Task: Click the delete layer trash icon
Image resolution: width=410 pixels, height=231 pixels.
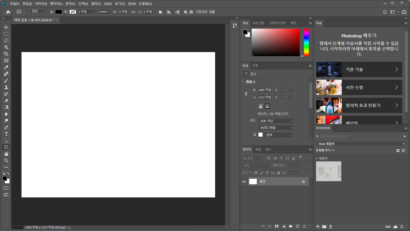Action: pos(304,226)
